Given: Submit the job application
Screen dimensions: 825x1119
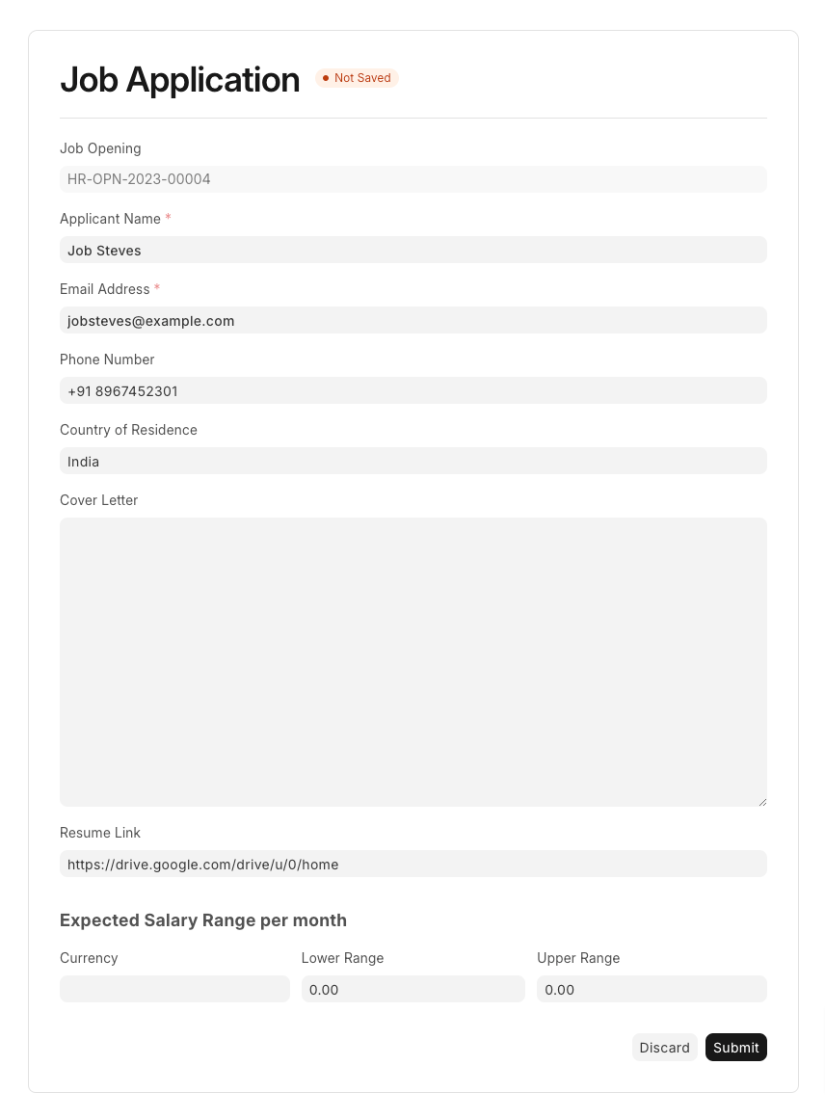Looking at the screenshot, I should tap(735, 1048).
